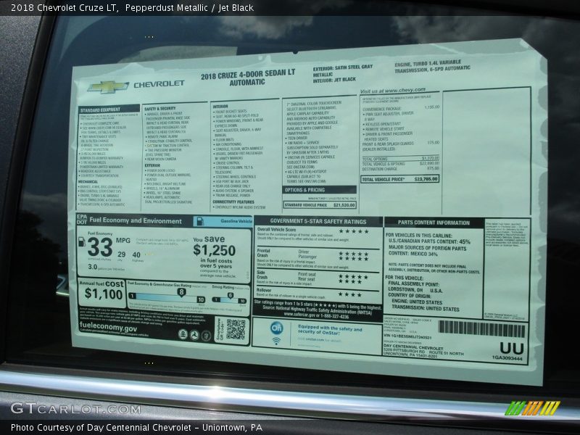Viewport: 580px width, 435px height.
Task: Click 'Fuel Economy and Environment' header
Action: 136,220
